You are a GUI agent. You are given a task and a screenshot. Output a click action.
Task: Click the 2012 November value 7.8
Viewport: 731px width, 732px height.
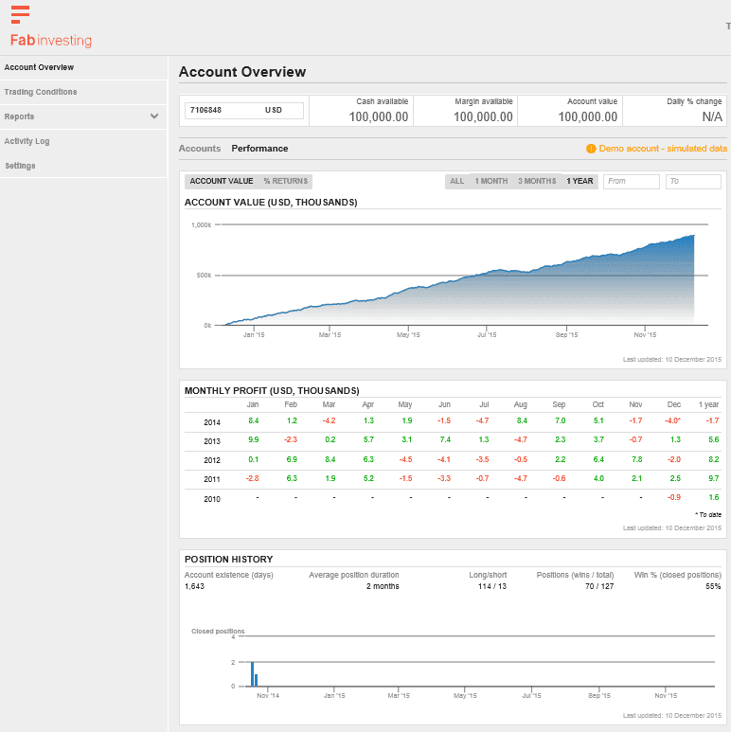[x=637, y=459]
